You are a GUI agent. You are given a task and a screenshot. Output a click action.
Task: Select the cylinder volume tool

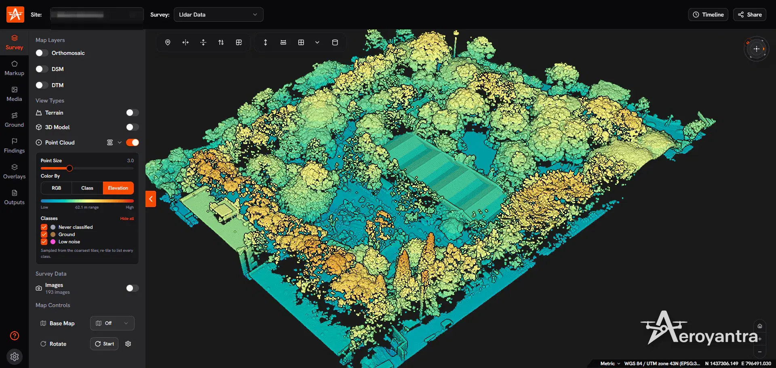pyautogui.click(x=335, y=42)
